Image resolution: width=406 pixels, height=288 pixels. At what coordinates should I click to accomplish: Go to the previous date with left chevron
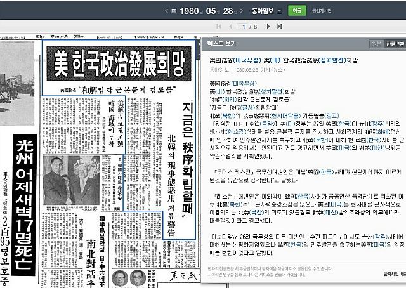(x=166, y=11)
